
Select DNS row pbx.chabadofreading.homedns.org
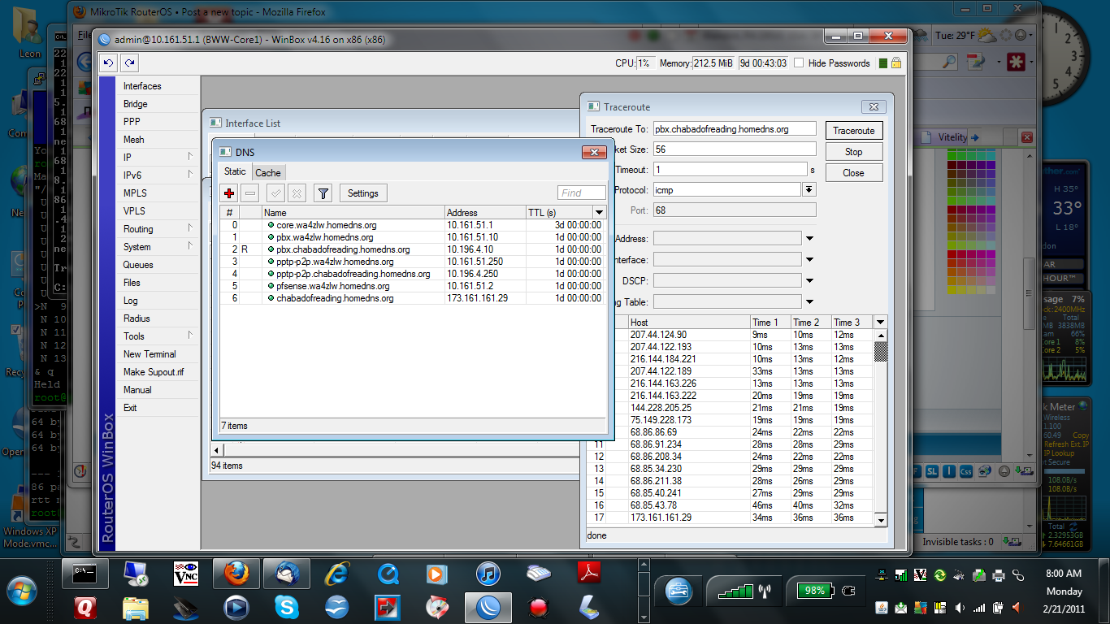point(414,249)
